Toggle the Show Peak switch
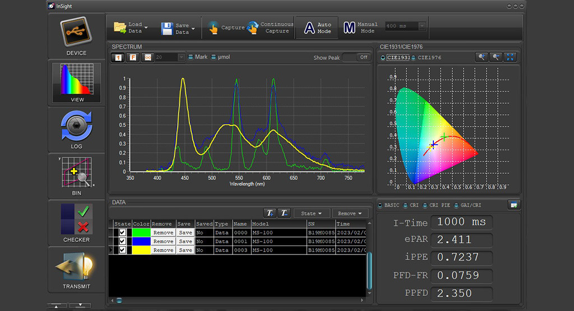 (x=356, y=57)
